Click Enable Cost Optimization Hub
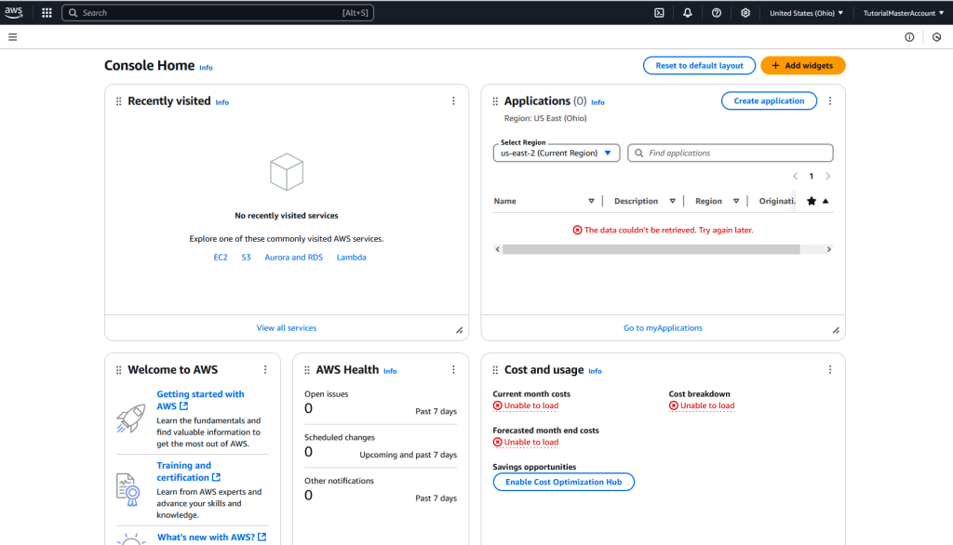 pos(563,482)
